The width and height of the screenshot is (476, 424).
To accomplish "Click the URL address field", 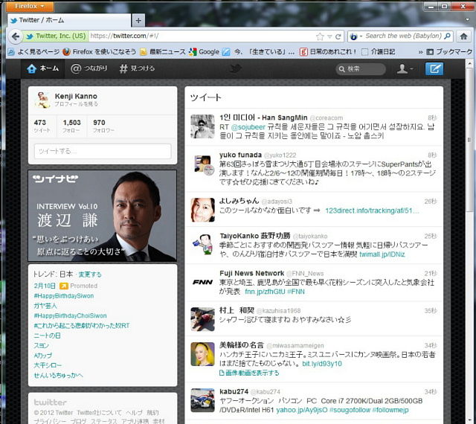I will [x=202, y=36].
